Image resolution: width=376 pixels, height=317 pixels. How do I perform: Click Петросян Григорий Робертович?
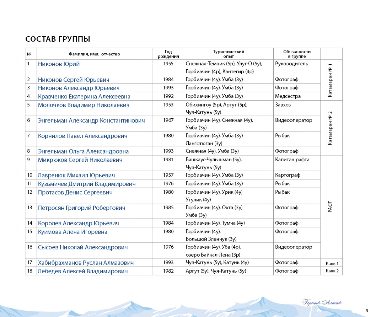coord(82,208)
